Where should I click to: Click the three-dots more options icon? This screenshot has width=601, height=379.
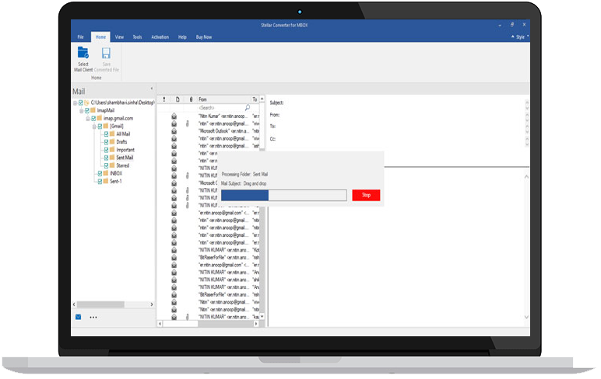pyautogui.click(x=93, y=318)
